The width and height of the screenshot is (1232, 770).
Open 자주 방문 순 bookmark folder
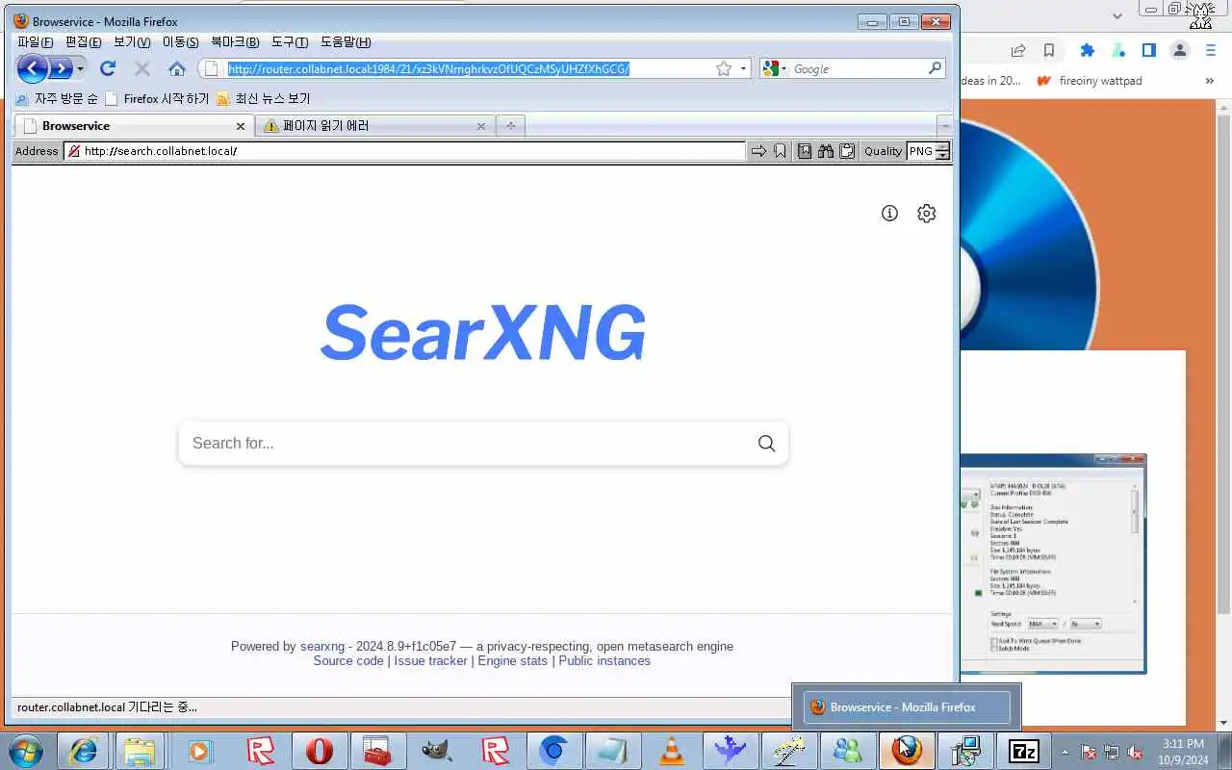57,98
